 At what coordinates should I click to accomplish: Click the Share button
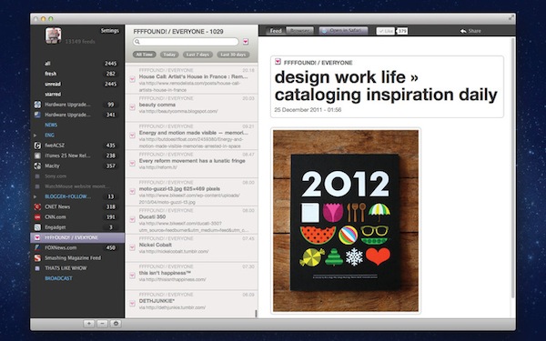tap(470, 31)
